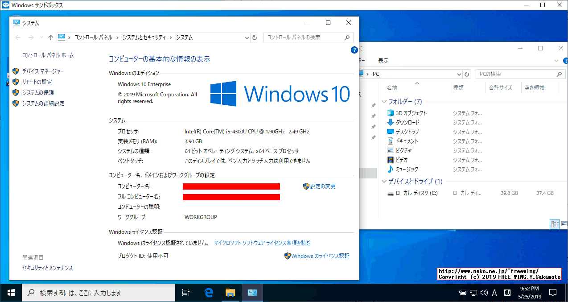The image size is (568, 302).
Task: Click the Help question mark in the System window
Action: pos(354,50)
